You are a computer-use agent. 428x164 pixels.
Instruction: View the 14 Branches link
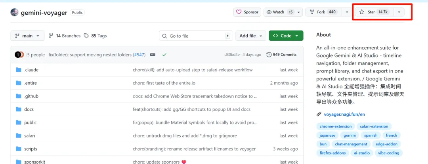point(65,36)
